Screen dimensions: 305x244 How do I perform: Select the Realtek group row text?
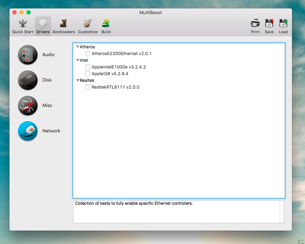[x=87, y=80]
